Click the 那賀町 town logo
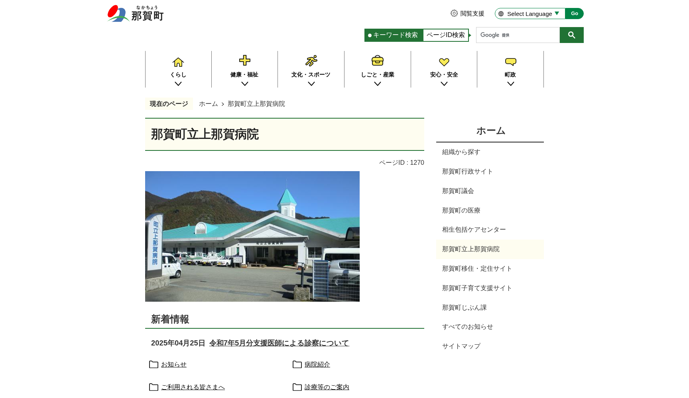This screenshot has height=398, width=689. pyautogui.click(x=135, y=13)
